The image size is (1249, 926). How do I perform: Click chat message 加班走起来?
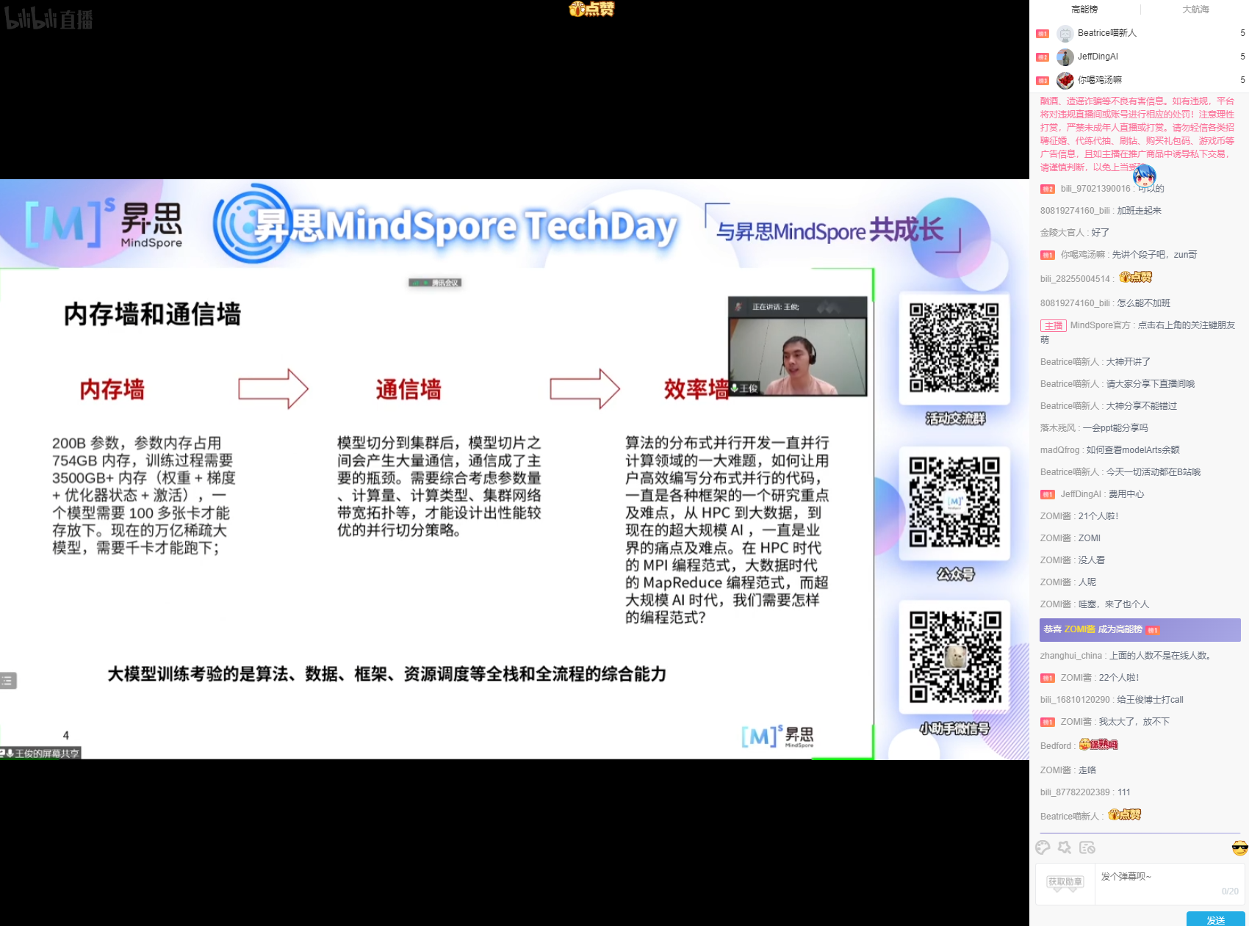1140,211
